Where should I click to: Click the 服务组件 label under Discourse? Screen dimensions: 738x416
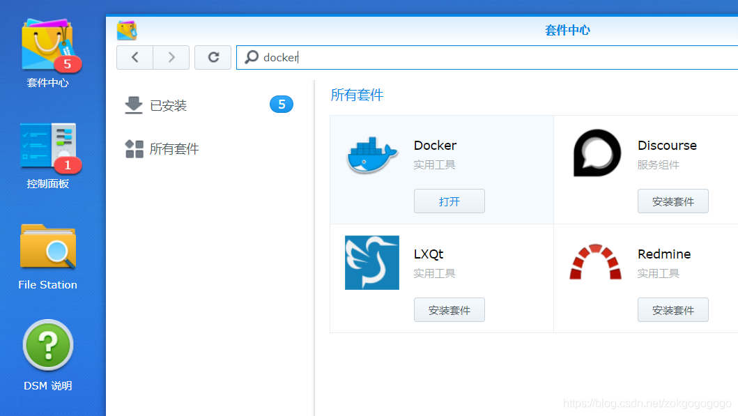coord(658,165)
